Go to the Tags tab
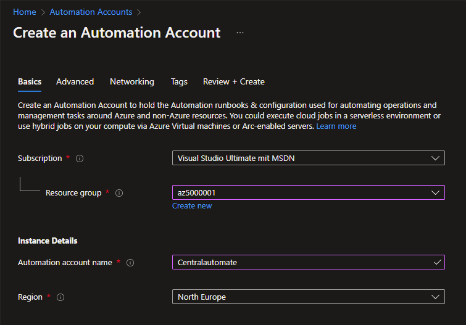 click(x=179, y=81)
